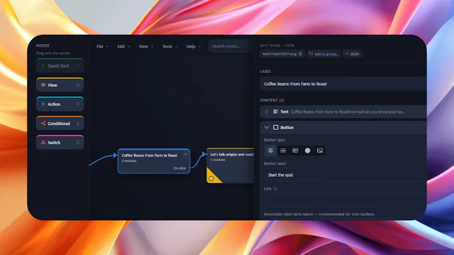
Task: Open the Help menu
Action: pyautogui.click(x=193, y=46)
